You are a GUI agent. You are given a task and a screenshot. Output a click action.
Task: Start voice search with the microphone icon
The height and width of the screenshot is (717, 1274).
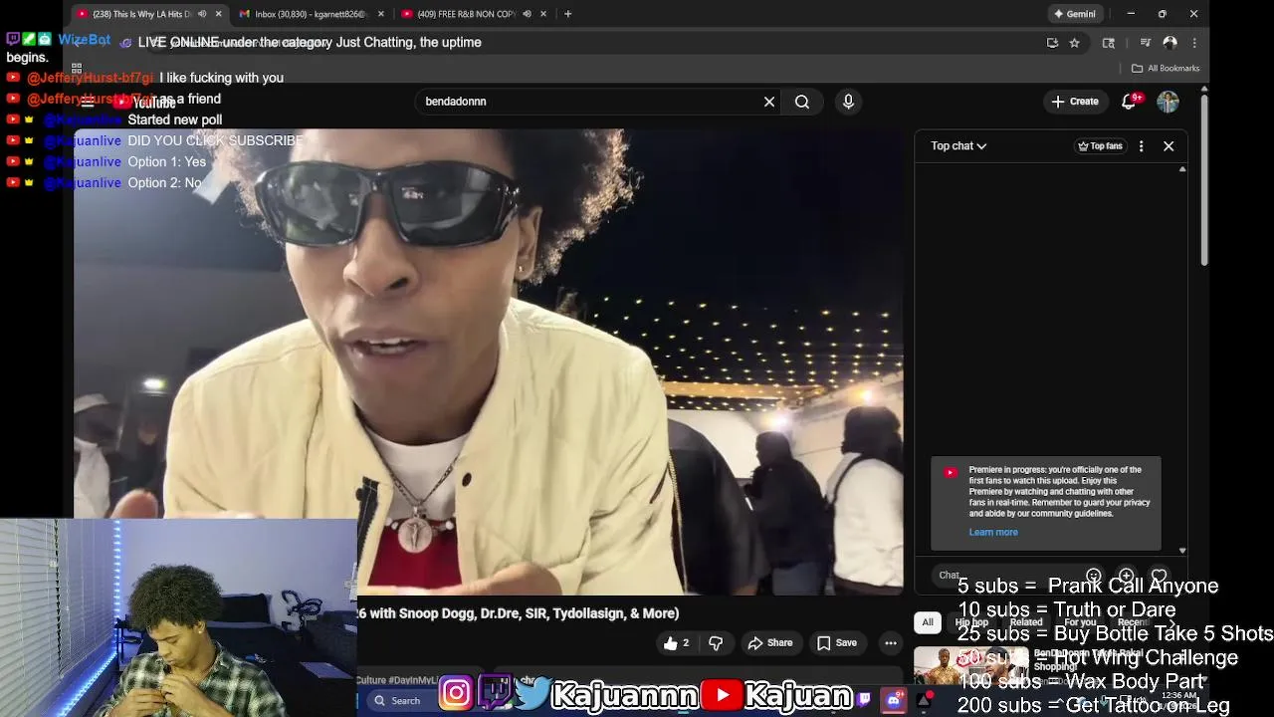(x=848, y=102)
